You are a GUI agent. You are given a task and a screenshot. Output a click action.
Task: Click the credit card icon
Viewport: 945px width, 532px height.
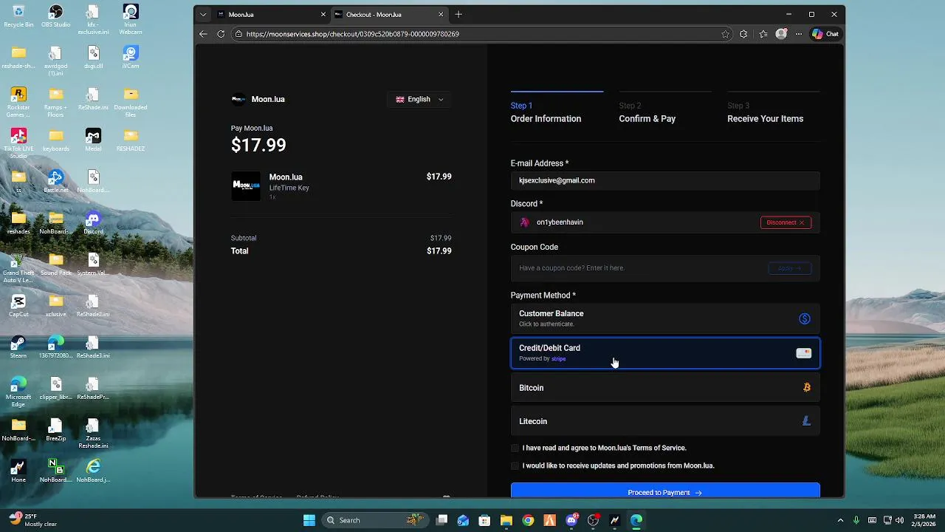click(803, 353)
